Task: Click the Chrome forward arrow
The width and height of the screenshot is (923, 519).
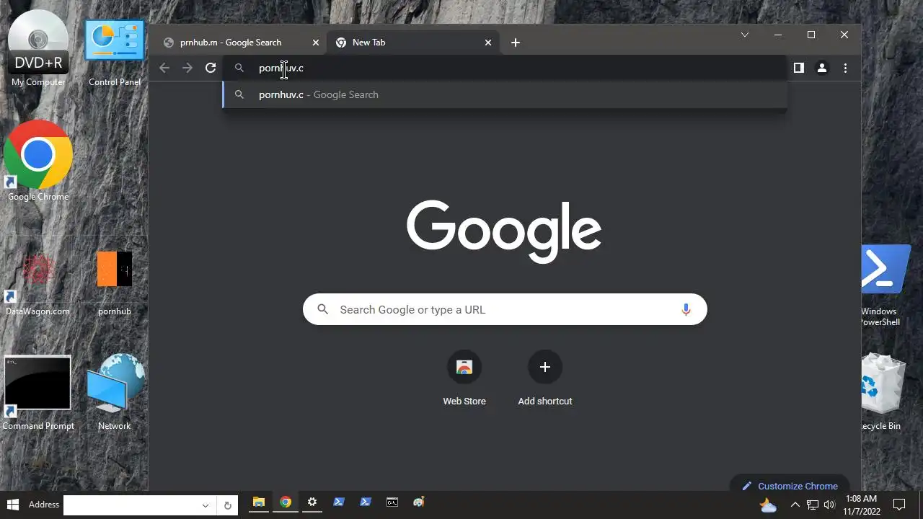Action: (187, 68)
